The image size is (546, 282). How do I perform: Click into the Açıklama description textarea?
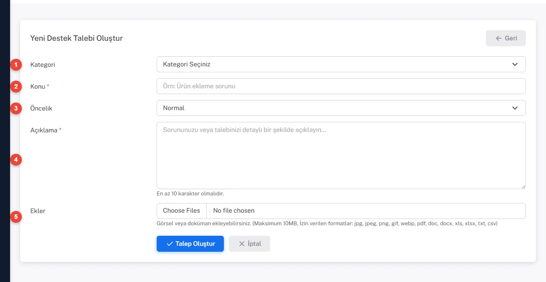[x=341, y=155]
